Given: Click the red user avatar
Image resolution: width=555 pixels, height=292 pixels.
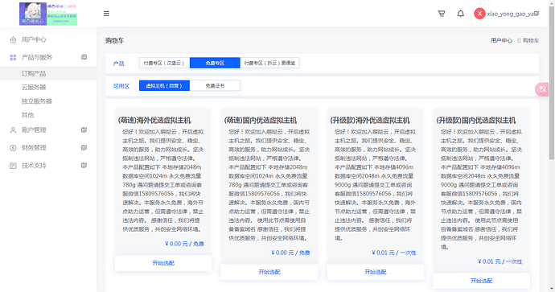Looking at the screenshot, I should click(x=479, y=14).
